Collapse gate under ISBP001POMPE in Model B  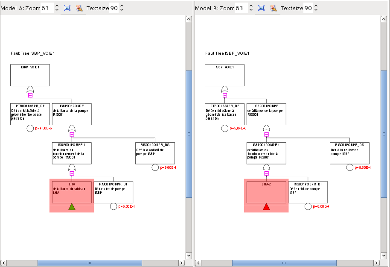coord(266,135)
